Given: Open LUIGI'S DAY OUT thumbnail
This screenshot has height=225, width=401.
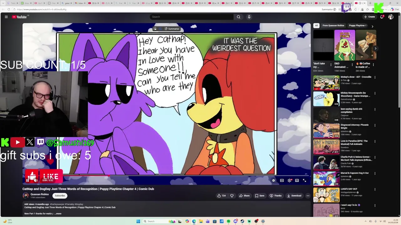Looking at the screenshot, I should [x=326, y=195].
